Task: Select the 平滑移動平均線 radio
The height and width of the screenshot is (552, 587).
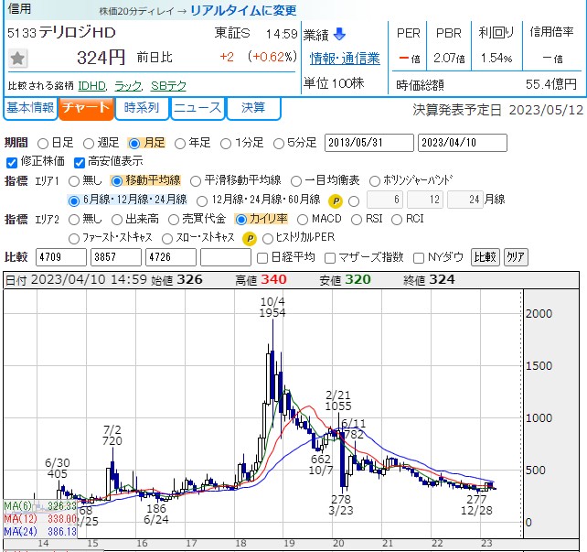Action: click(196, 181)
